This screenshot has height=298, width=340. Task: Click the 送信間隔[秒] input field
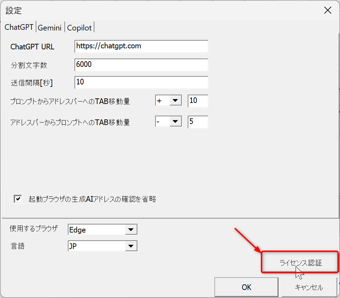(141, 82)
